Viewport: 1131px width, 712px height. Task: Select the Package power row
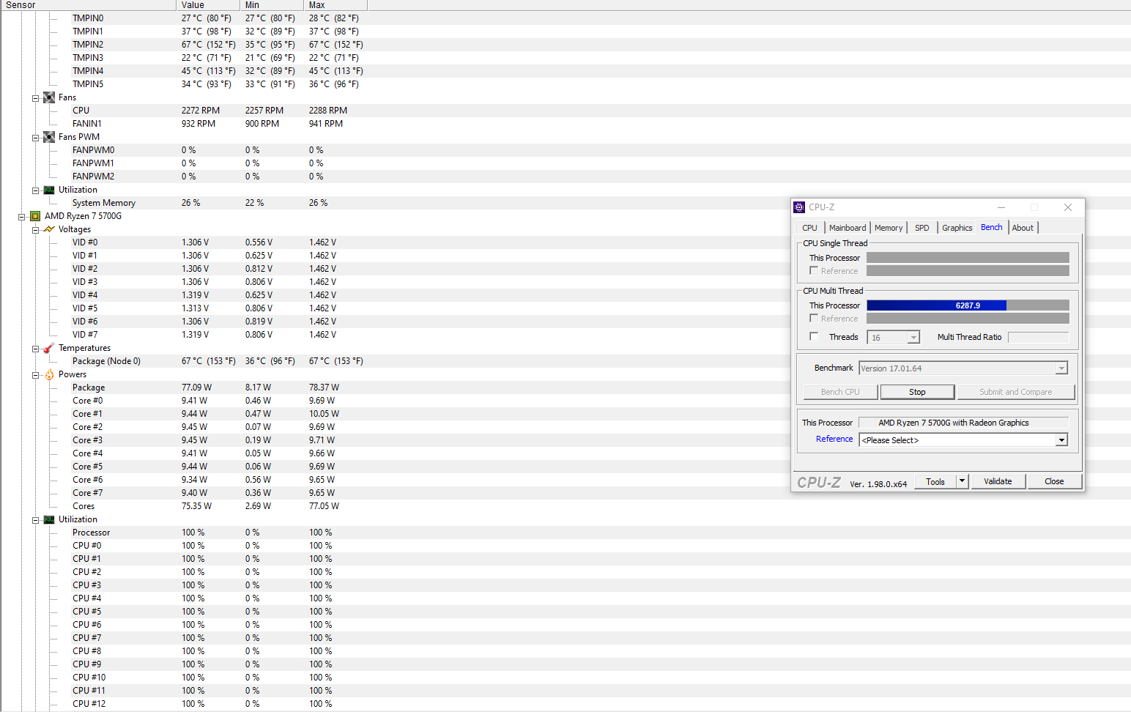click(565, 387)
